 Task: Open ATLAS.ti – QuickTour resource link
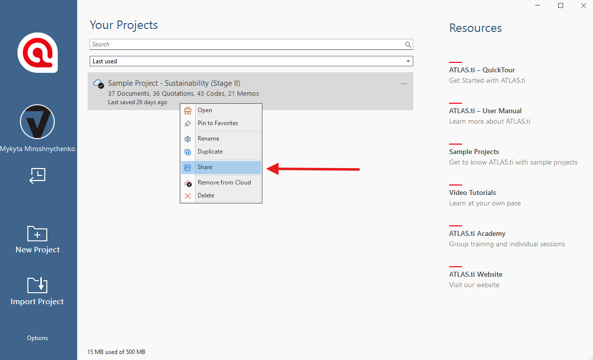pos(482,70)
